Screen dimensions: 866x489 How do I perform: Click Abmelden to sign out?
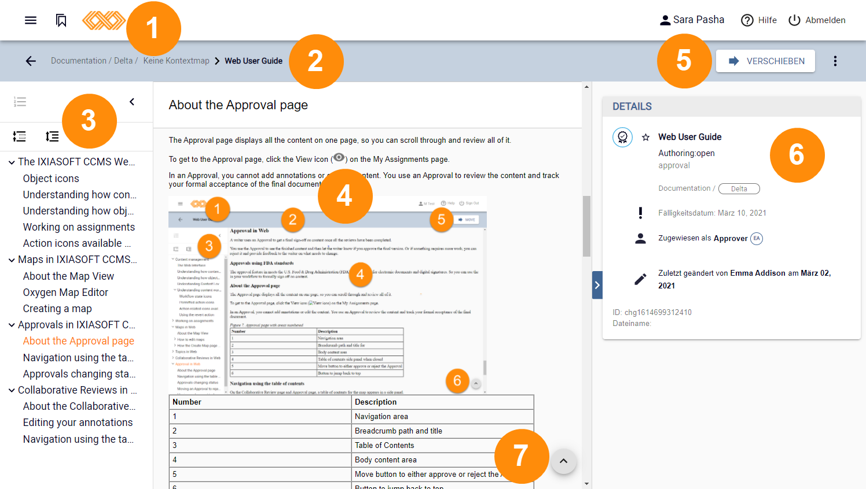point(817,20)
